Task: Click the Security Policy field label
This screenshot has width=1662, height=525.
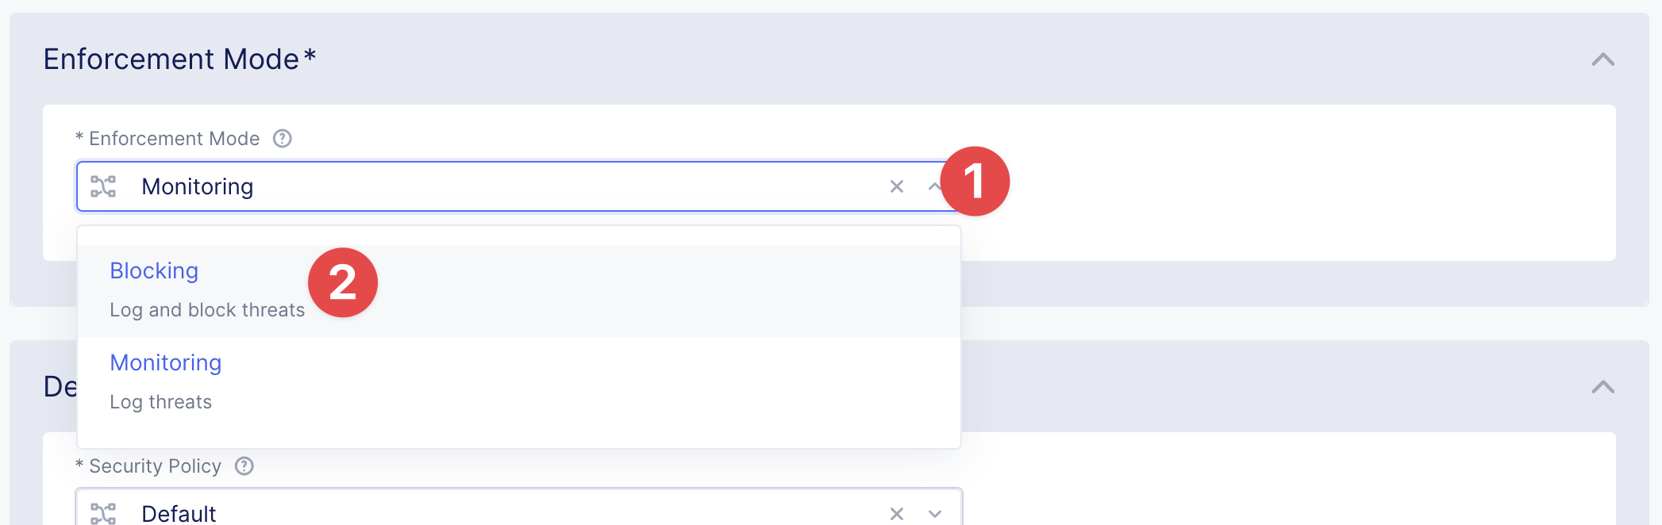Action: pos(155,466)
